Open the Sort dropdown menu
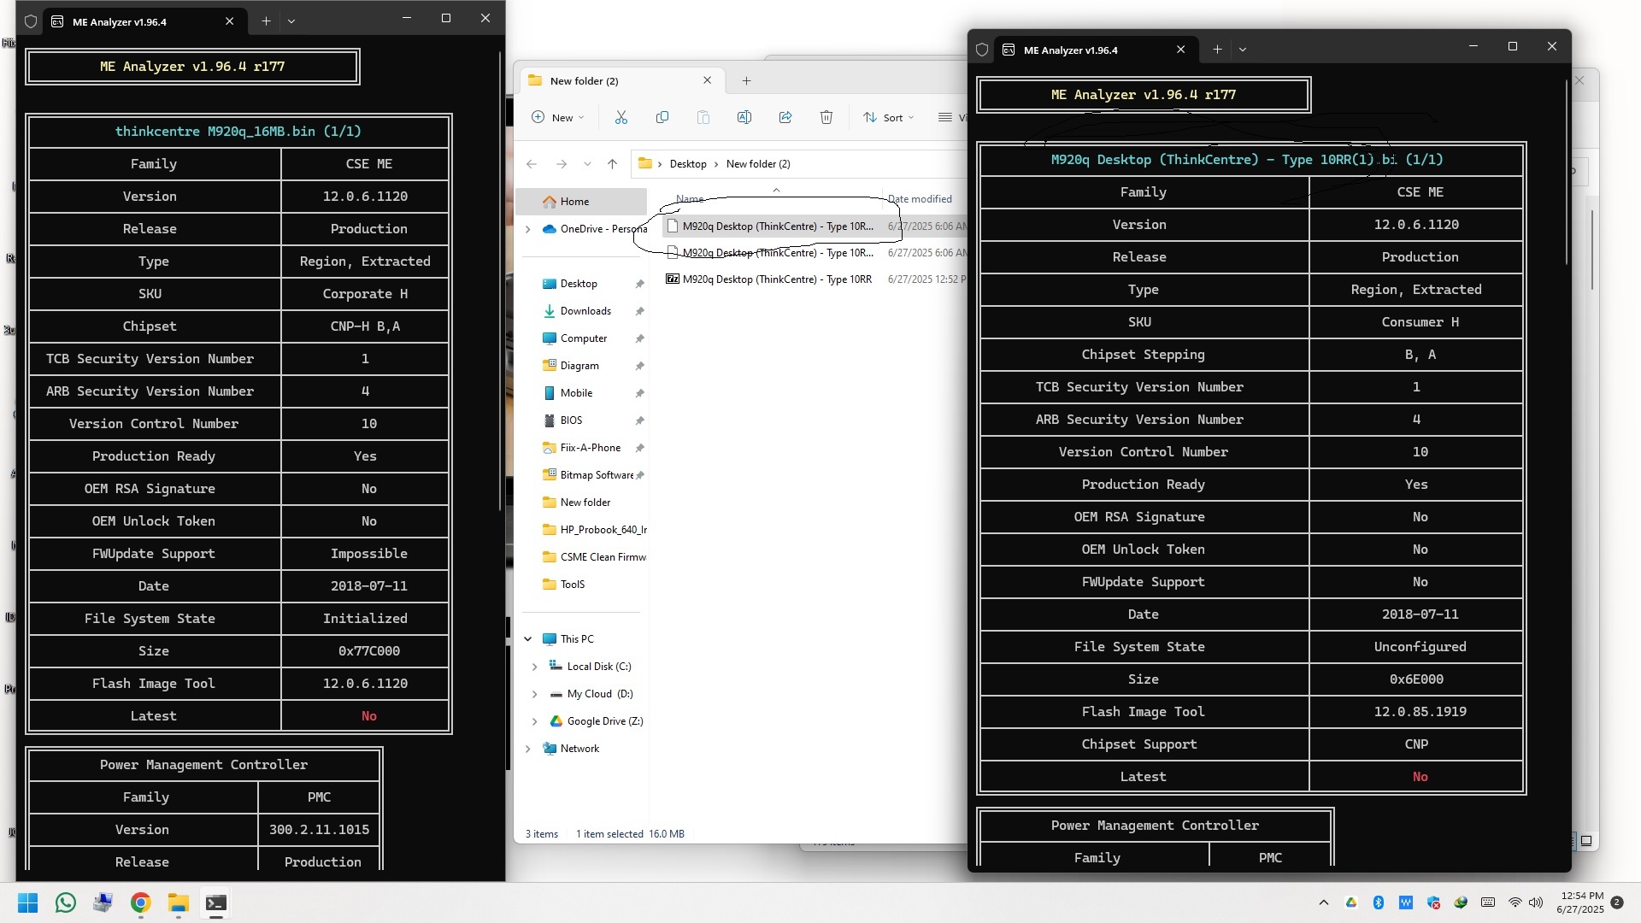 click(x=889, y=118)
